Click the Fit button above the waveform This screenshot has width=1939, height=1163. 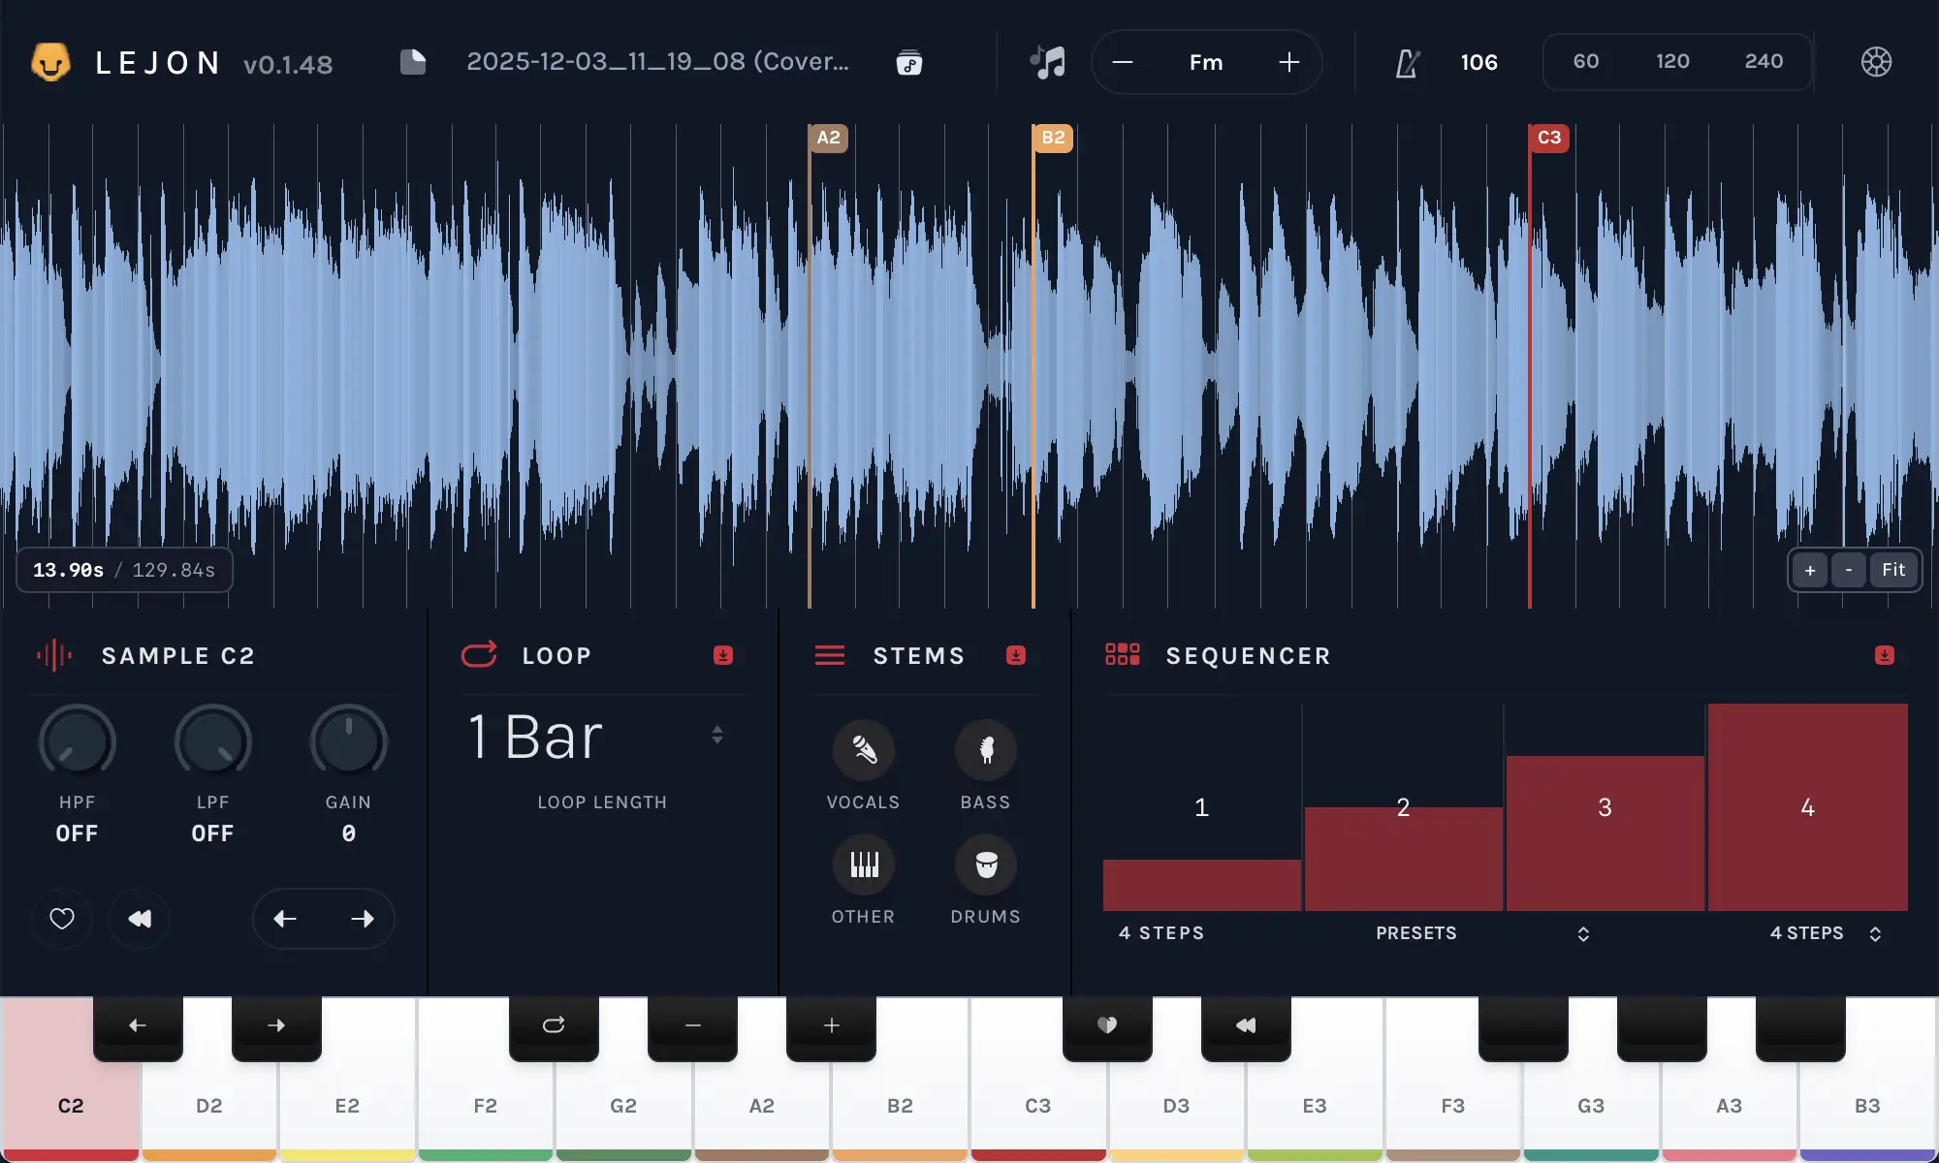[1892, 570]
